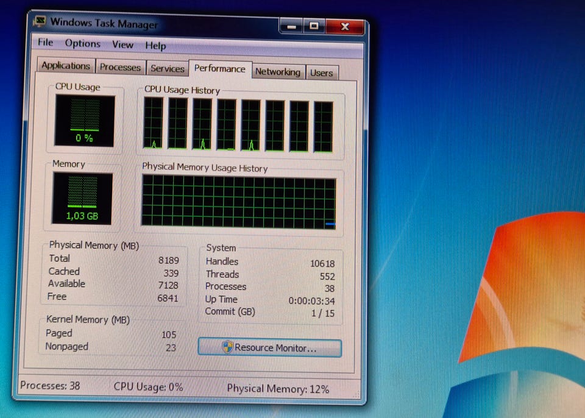Click the Physical Memory Usage History graph
585x418 pixels.
tap(239, 202)
